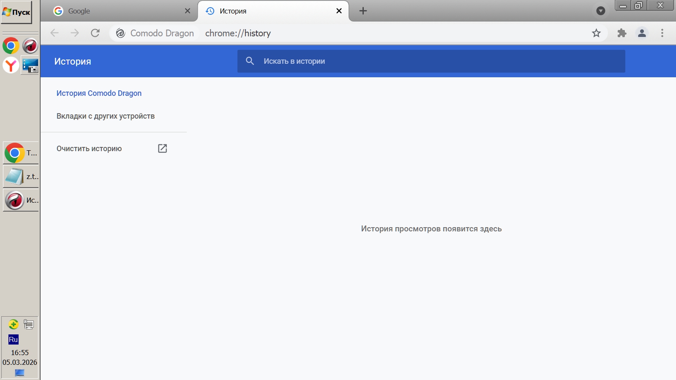Image resolution: width=676 pixels, height=380 pixels.
Task: Close the Google tab
Action: click(188, 11)
